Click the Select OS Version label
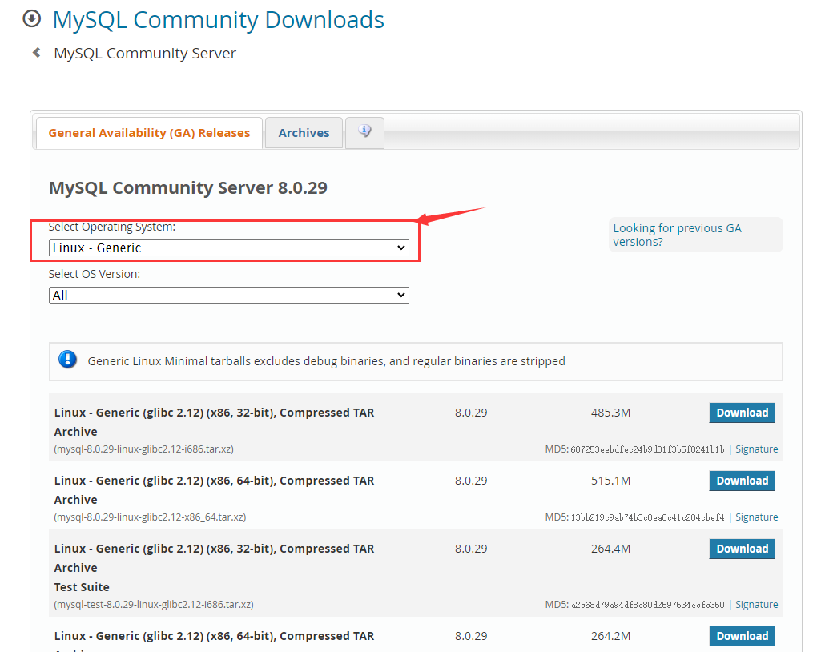Screen dimensions: 813x652 (95, 274)
